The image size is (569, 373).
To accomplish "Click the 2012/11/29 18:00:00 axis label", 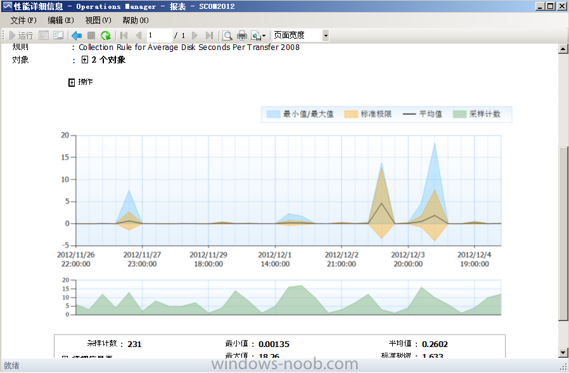I will tap(208, 260).
